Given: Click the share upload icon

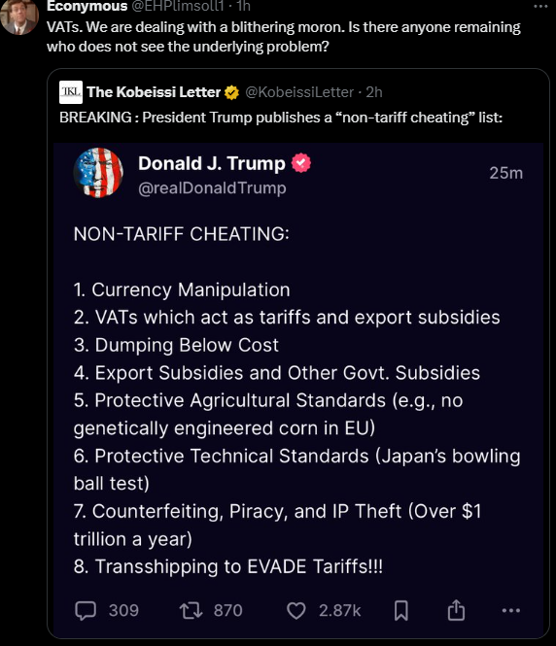Looking at the screenshot, I should 456,610.
